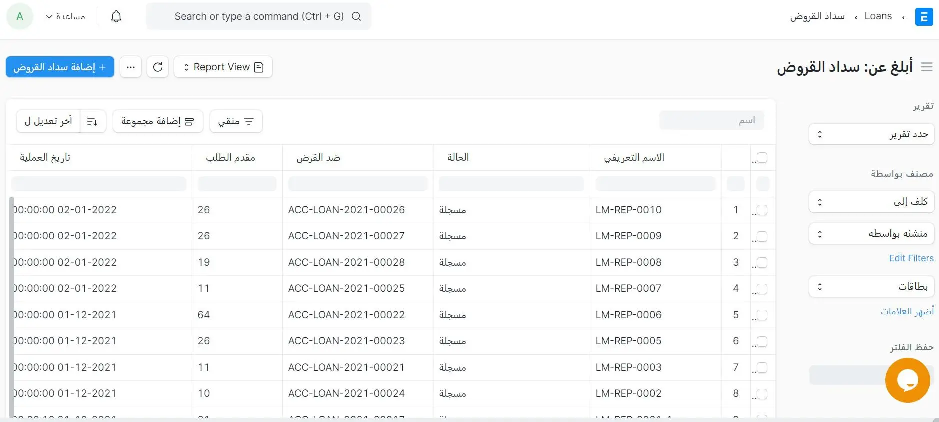Image resolution: width=939 pixels, height=422 pixels.
Task: Toggle sort direction icon
Action: (92, 121)
